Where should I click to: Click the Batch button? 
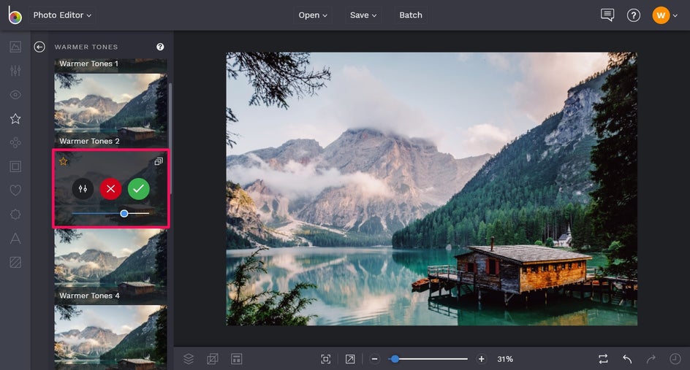pos(411,15)
